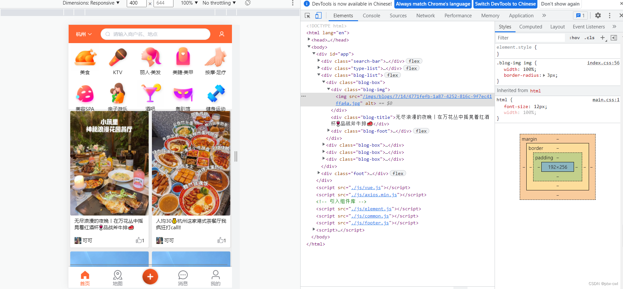Toggle the :hov element state option
The width and height of the screenshot is (623, 289).
click(x=575, y=38)
